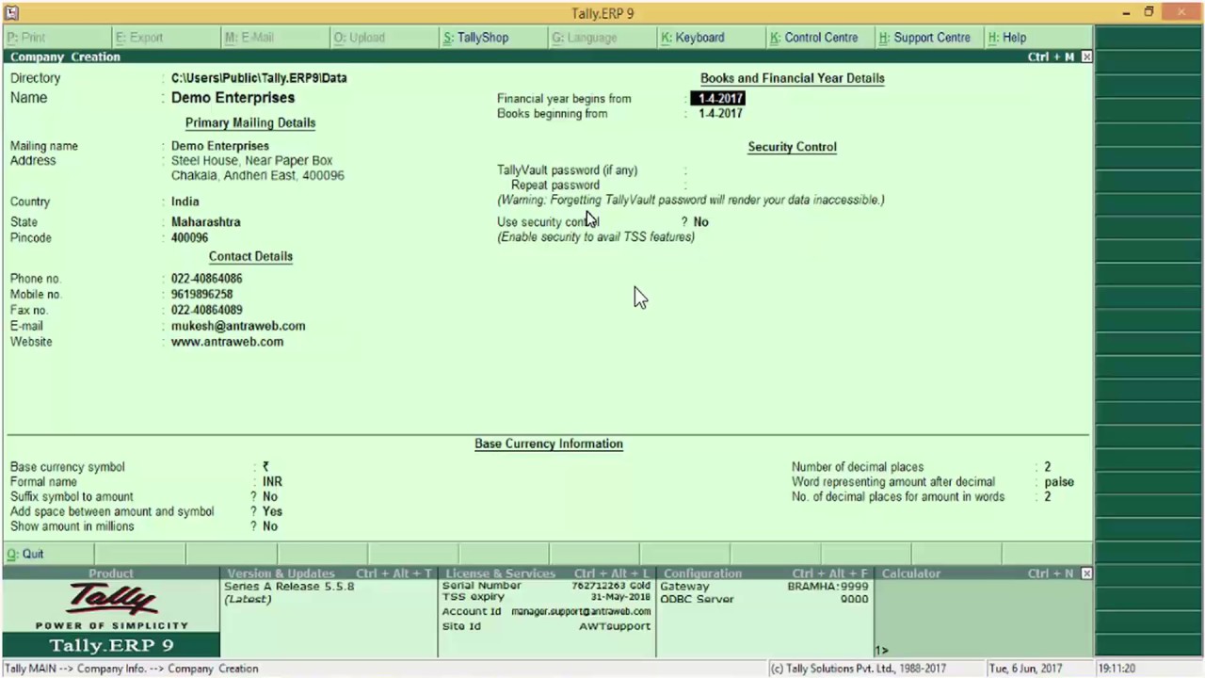The image size is (1205, 678).
Task: Toggle Add space between amount and symbol
Action: 272,511
